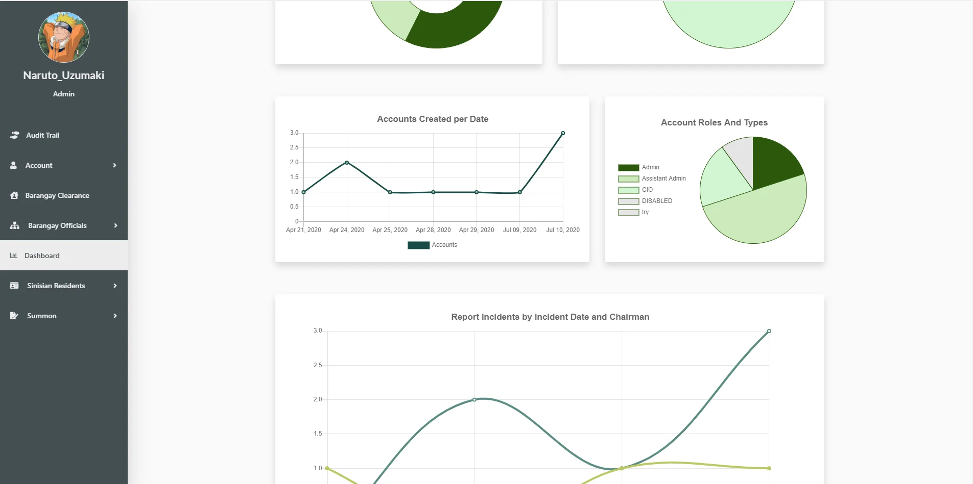Click the Naruto_Uzumaki username
The height and width of the screenshot is (484, 973).
64,75
